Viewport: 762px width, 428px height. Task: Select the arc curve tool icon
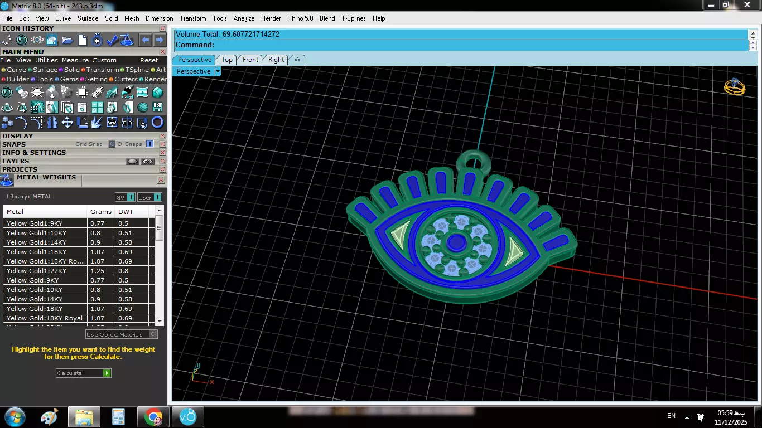21,123
